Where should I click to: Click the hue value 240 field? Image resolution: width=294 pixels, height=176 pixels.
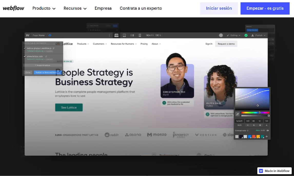click(x=248, y=121)
